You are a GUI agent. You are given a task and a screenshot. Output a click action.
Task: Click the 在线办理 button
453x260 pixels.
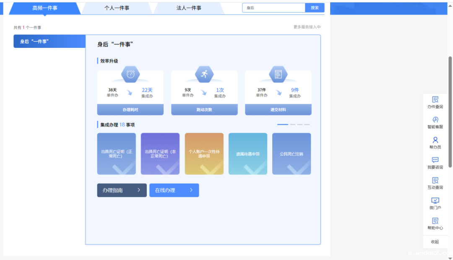174,190
